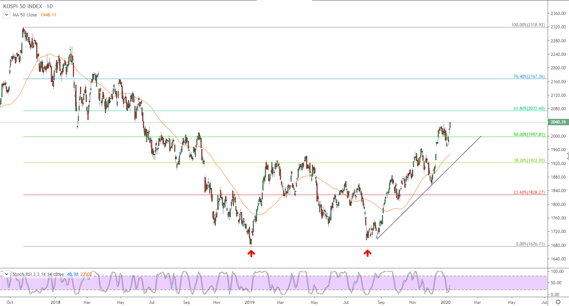The height and width of the screenshot is (306, 569).
Task: Click the MA value 1948.11
Action: coord(48,15)
